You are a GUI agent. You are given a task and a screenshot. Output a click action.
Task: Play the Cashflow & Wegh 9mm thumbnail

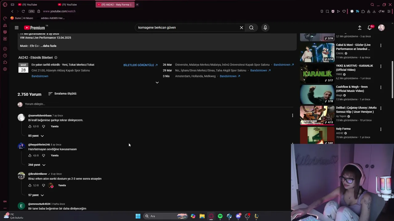tap(317, 94)
